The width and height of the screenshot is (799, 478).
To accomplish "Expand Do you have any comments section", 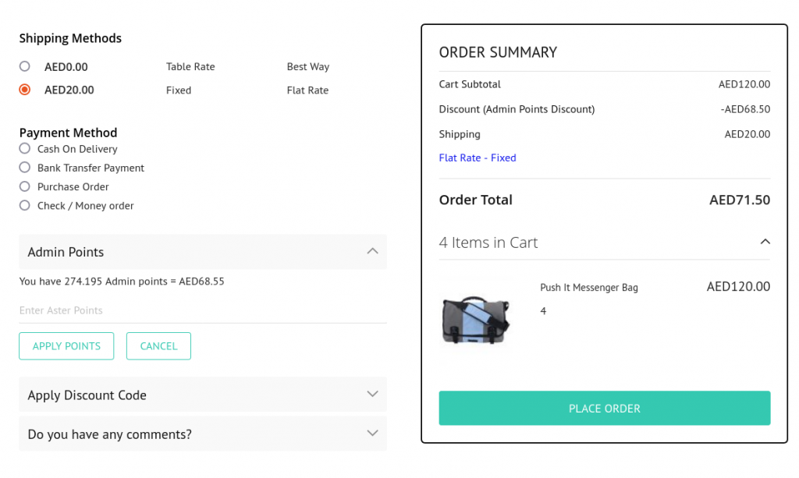I will 372,434.
